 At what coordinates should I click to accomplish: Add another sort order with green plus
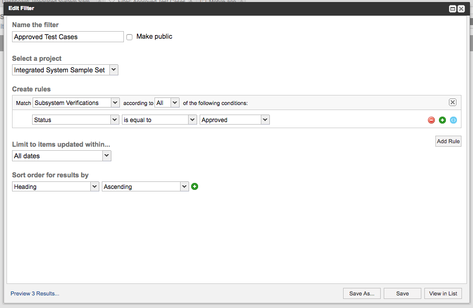195,186
